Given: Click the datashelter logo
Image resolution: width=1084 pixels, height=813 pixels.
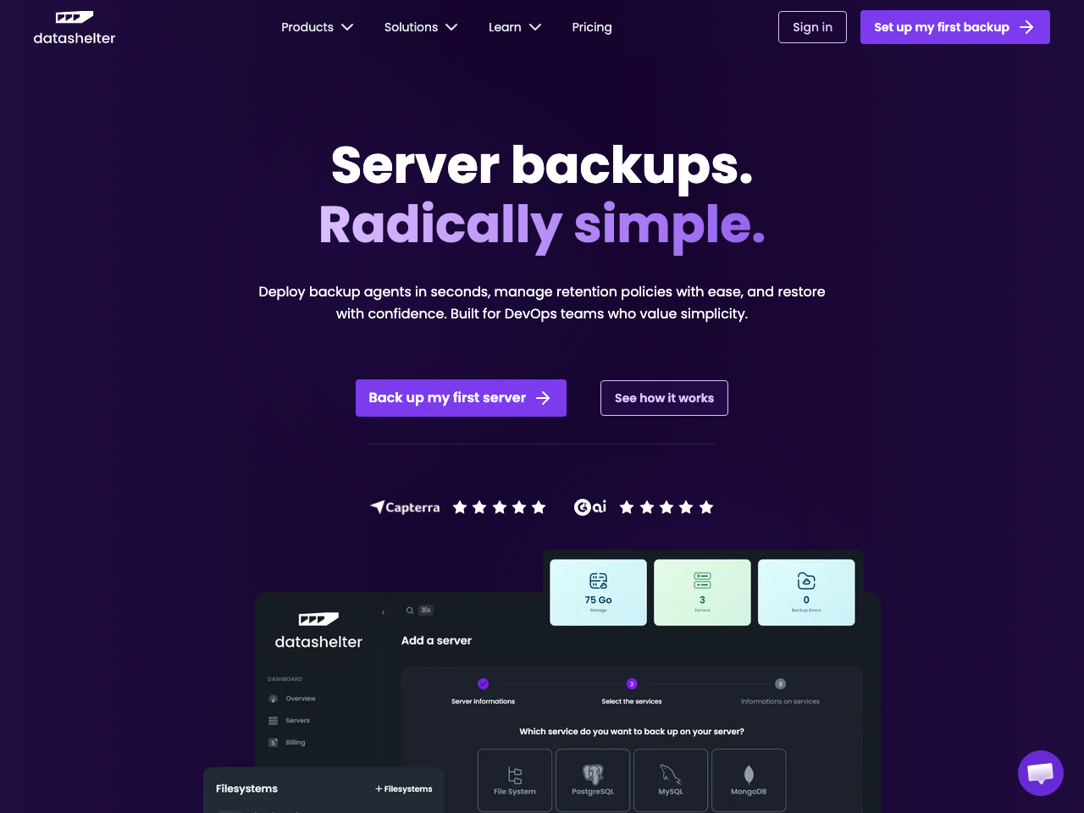Looking at the screenshot, I should pyautogui.click(x=74, y=26).
